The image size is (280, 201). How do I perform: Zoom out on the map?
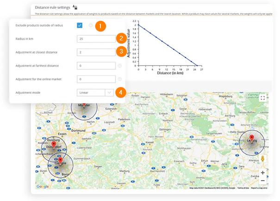pos(262,181)
